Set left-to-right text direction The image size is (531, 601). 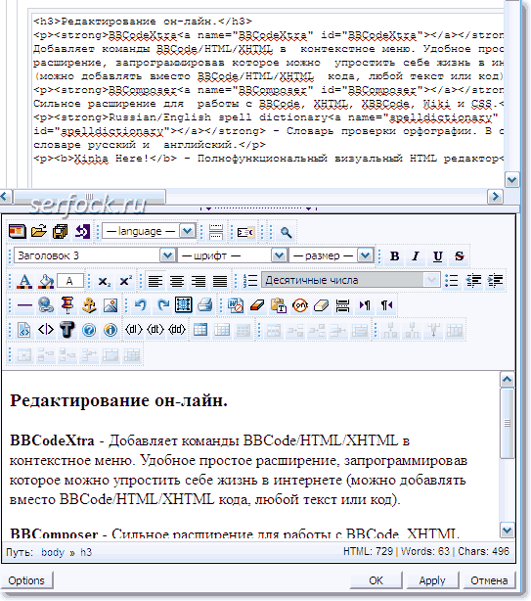click(364, 305)
